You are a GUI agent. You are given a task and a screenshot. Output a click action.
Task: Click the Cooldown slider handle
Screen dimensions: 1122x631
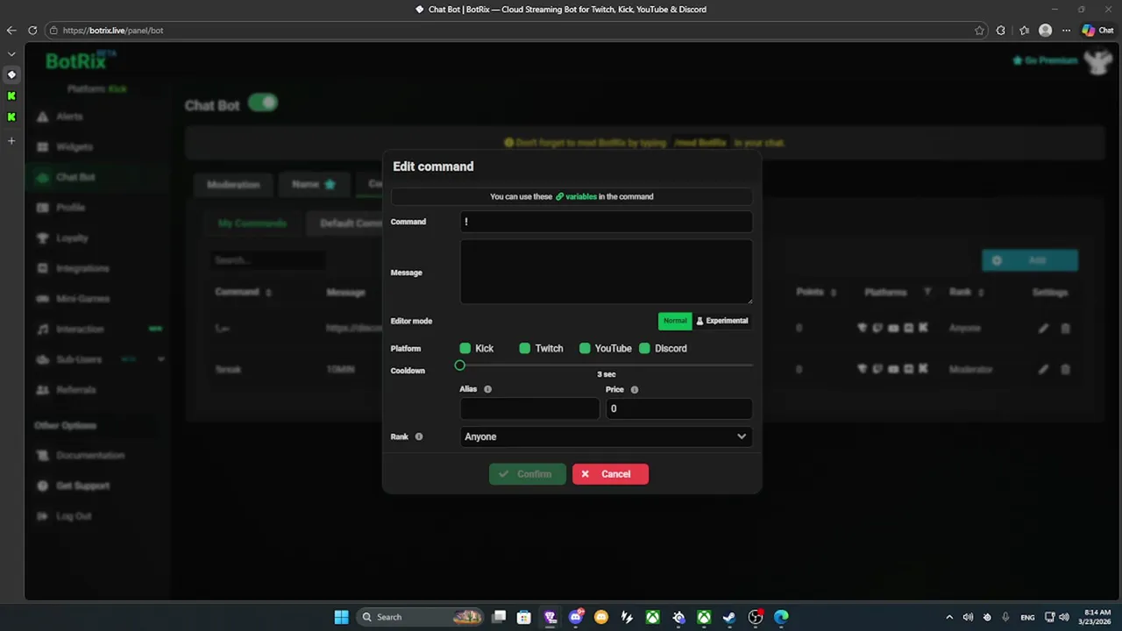(460, 365)
